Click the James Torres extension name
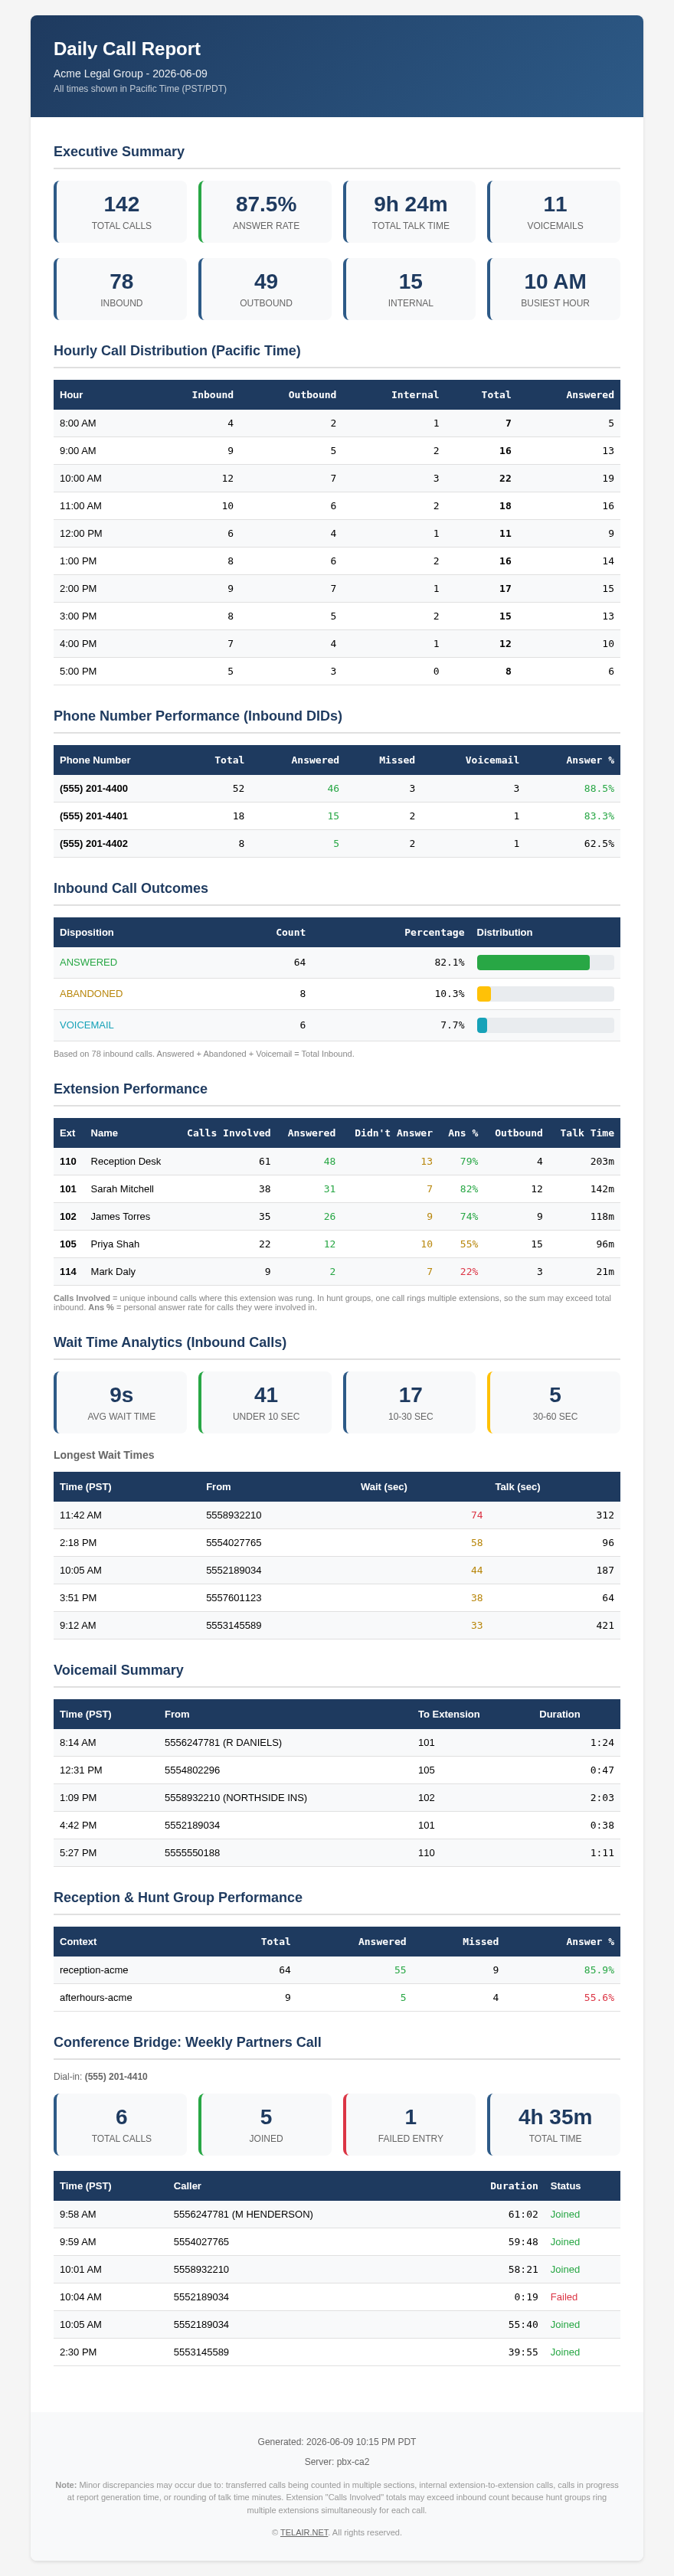 (x=120, y=1216)
